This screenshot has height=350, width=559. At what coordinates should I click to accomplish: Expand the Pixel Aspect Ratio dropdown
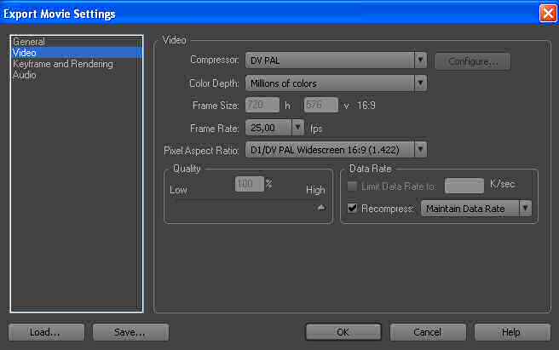click(x=420, y=150)
